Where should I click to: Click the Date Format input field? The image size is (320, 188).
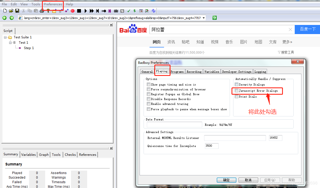[175, 124]
